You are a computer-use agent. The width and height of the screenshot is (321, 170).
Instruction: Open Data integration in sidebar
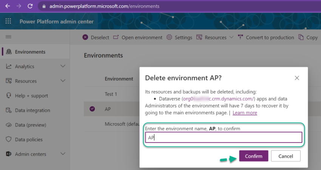pyautogui.click(x=32, y=110)
